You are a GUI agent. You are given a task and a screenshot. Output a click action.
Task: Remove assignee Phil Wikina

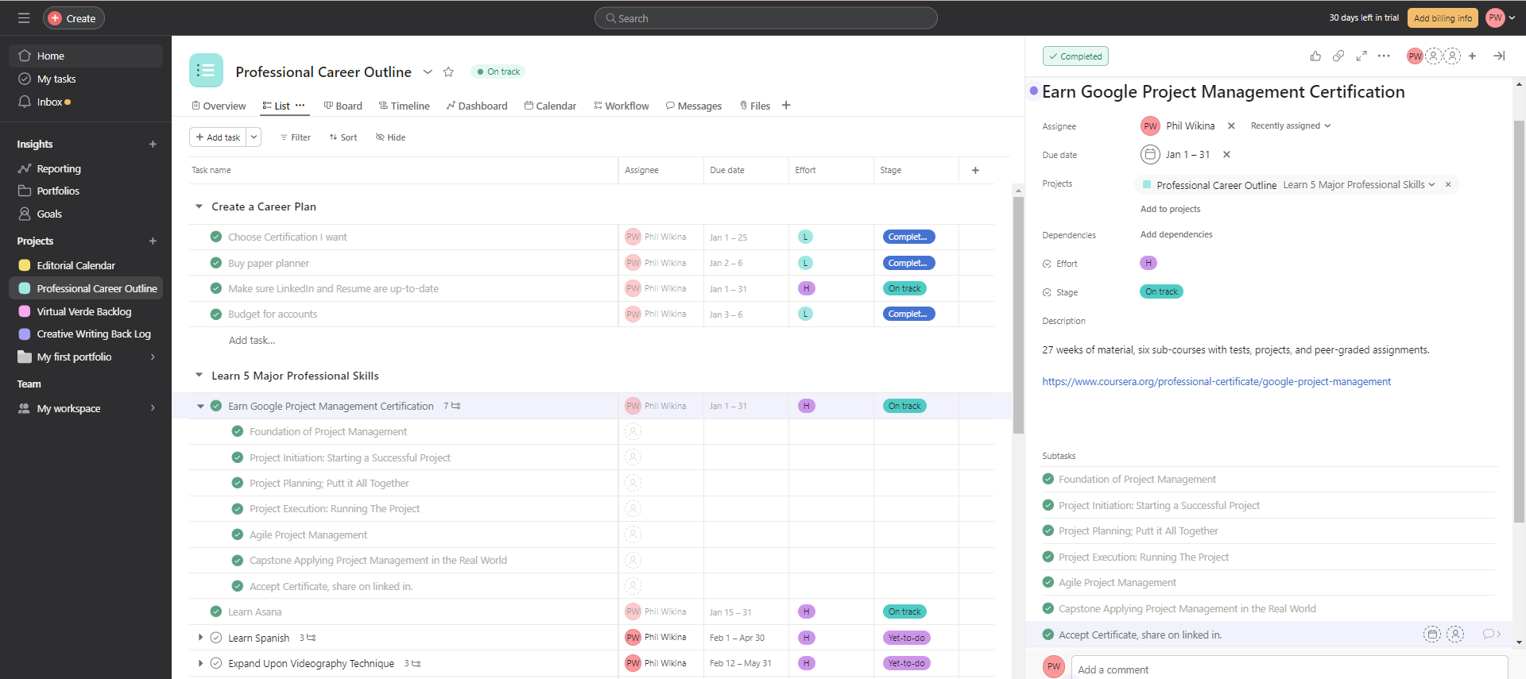tap(1231, 125)
